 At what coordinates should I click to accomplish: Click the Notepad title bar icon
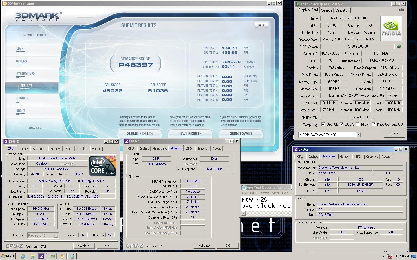244,187
